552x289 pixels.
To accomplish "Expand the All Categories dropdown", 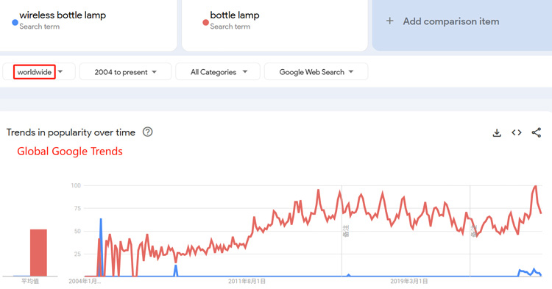I will [x=218, y=72].
